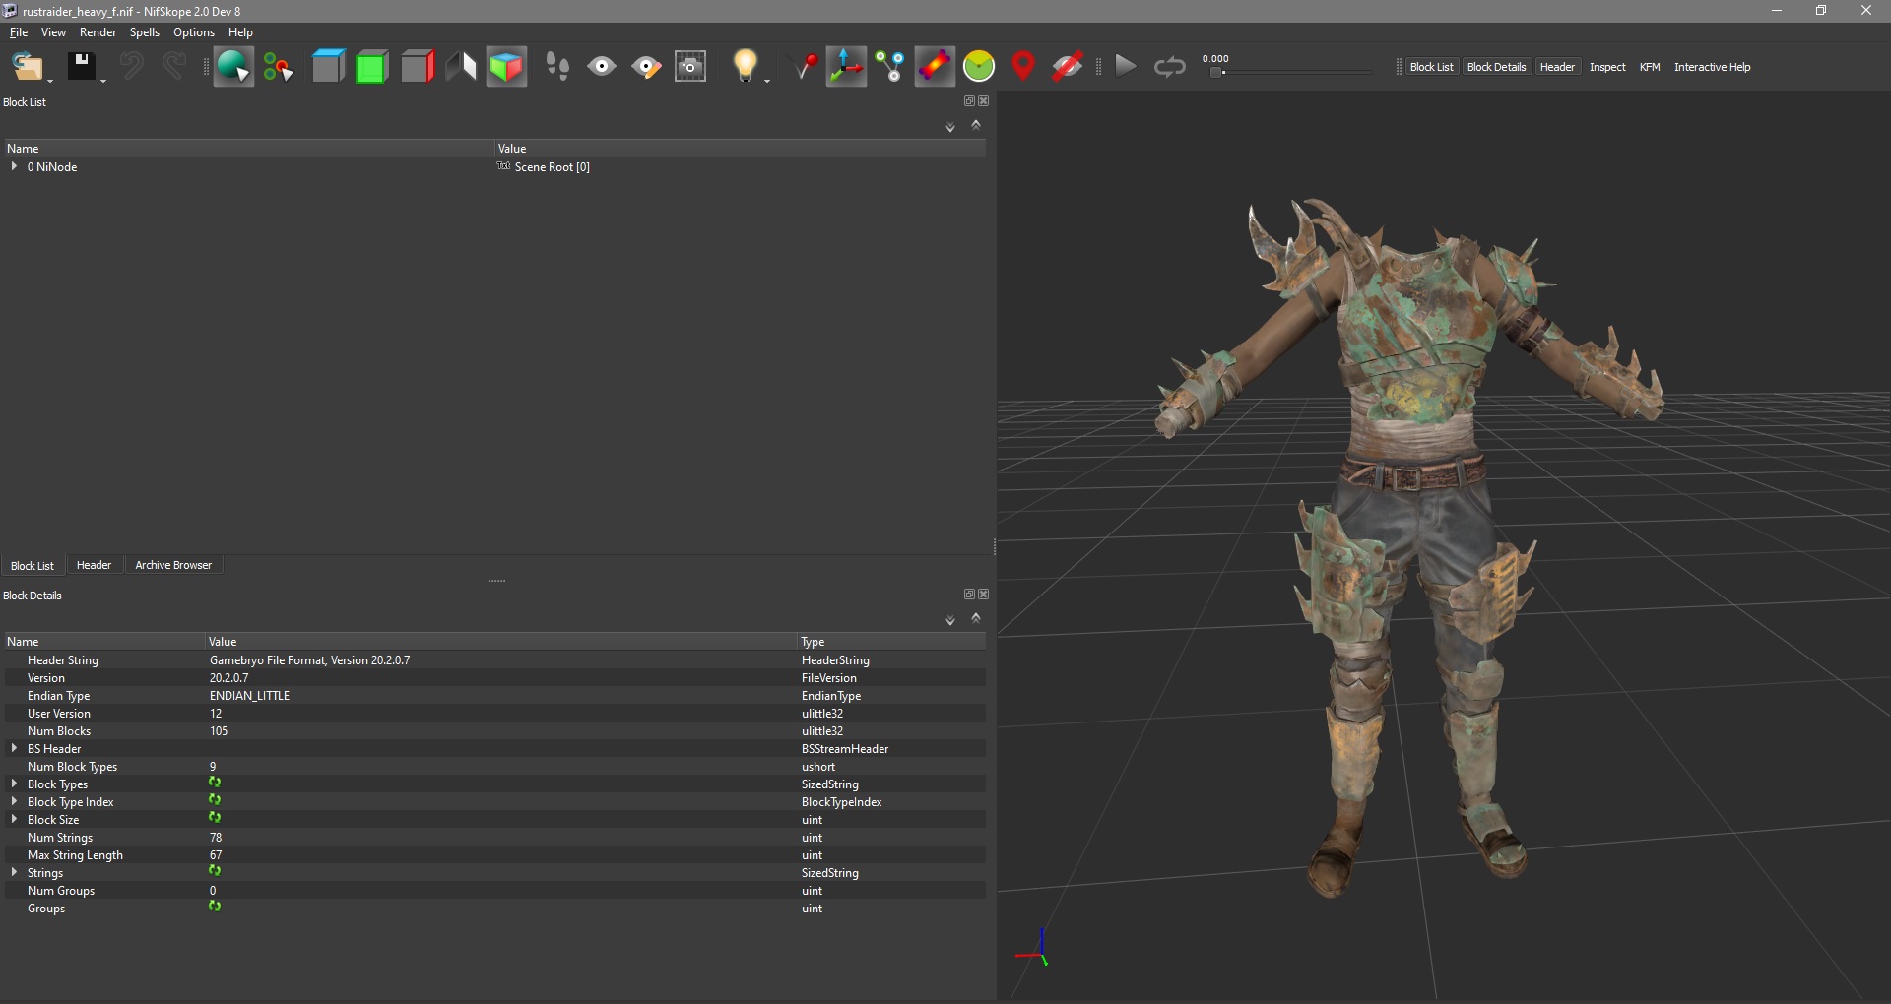The image size is (1891, 1004).
Task: Click the Inspect toolbar button
Action: pyautogui.click(x=1607, y=67)
